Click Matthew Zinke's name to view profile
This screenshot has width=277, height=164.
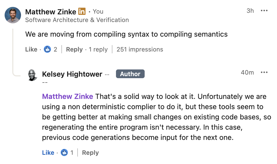pyautogui.click(x=50, y=12)
